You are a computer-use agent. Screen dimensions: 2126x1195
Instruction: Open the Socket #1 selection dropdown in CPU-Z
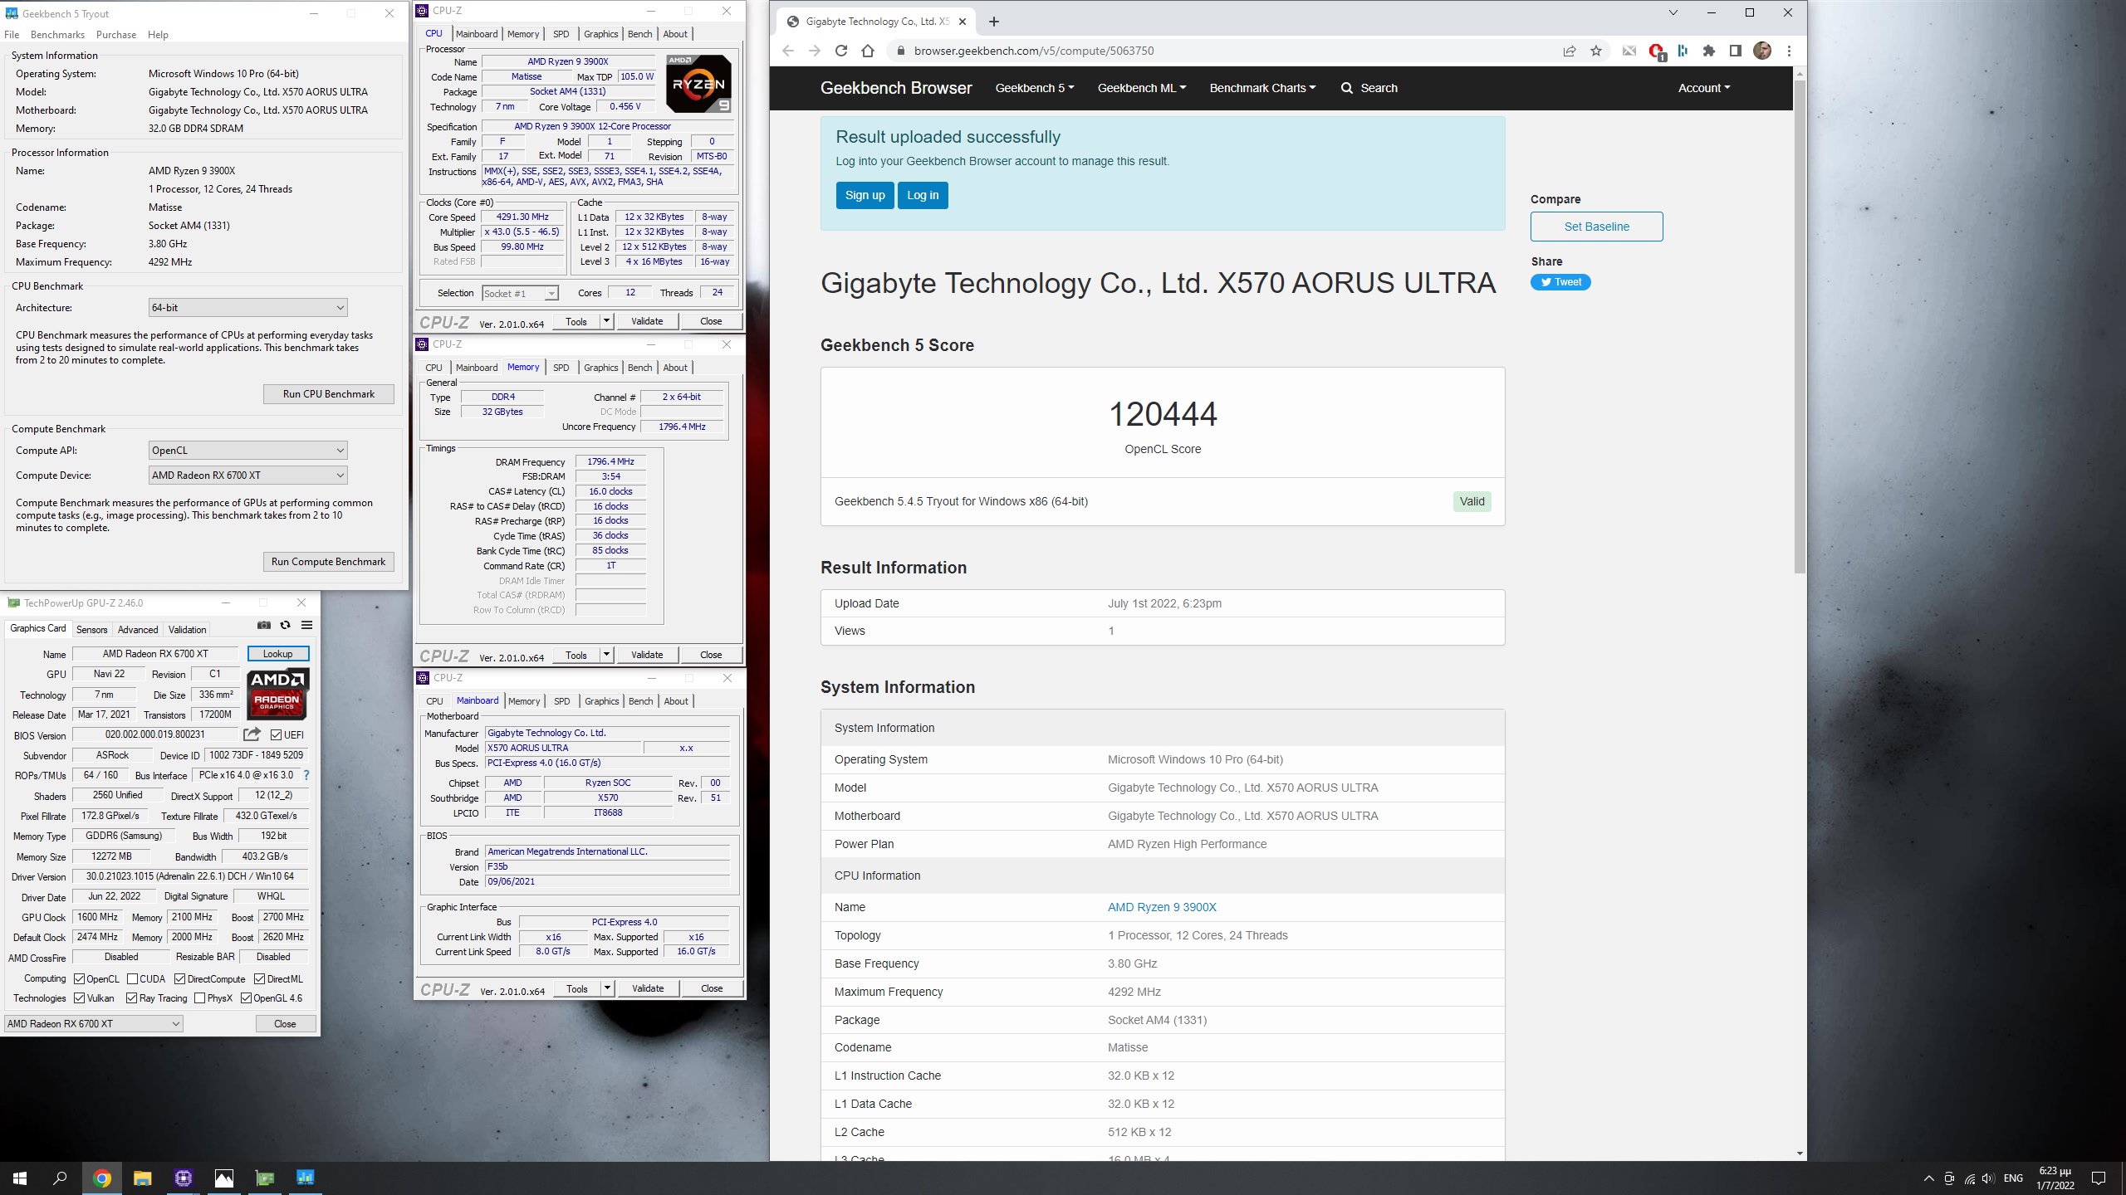(521, 293)
